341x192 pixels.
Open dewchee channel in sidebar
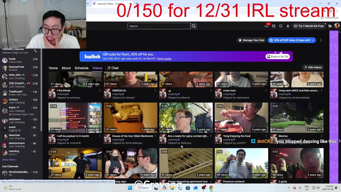(x=20, y=137)
